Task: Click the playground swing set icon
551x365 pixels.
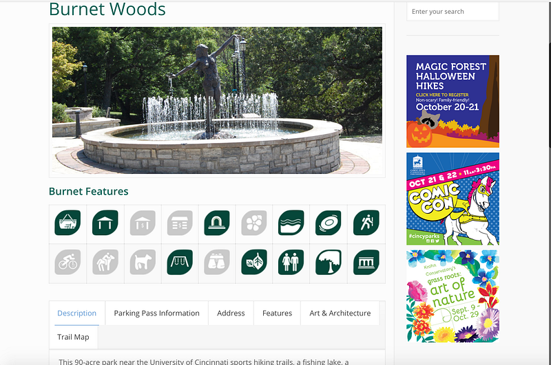Action: (180, 262)
